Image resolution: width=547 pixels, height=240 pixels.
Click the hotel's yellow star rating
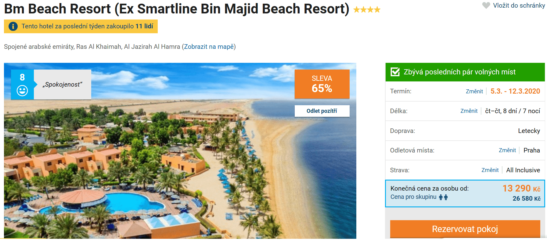point(367,10)
